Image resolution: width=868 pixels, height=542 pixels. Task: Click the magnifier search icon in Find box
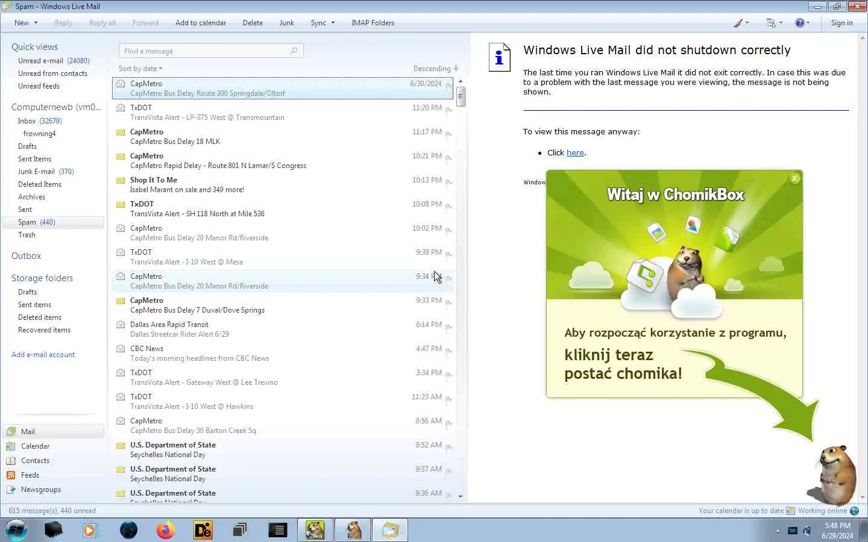click(x=294, y=51)
